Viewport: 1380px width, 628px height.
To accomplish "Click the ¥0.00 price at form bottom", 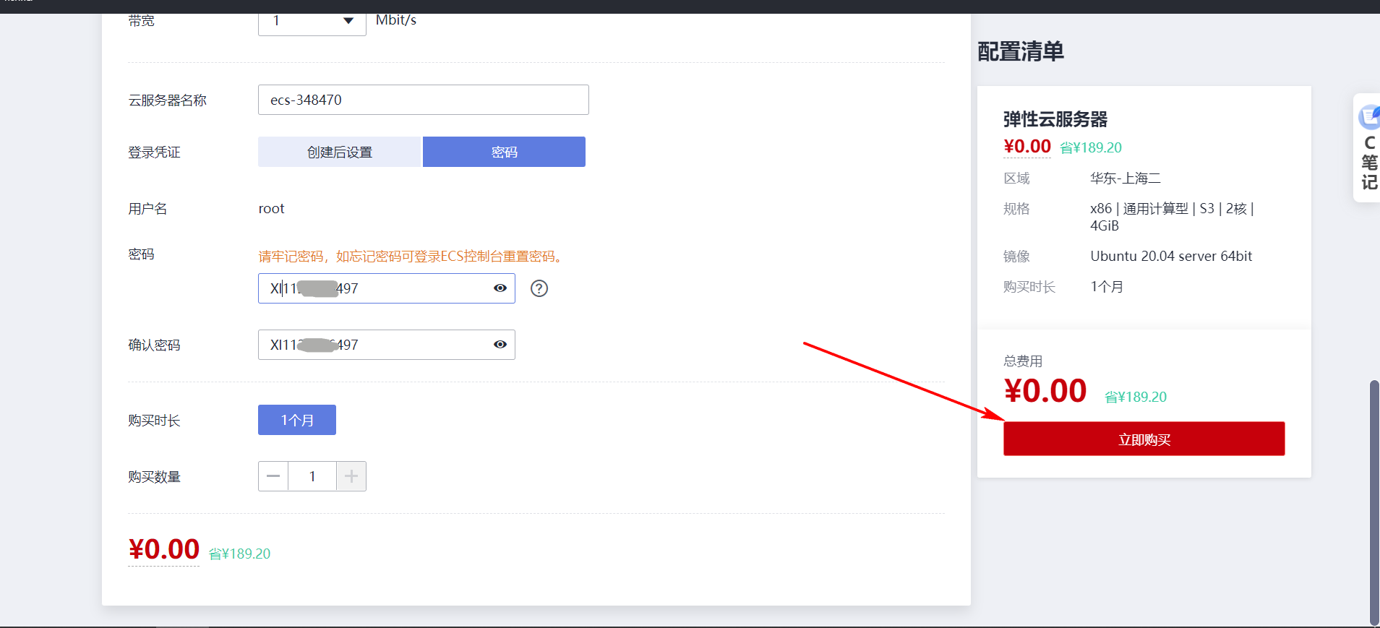I will (164, 549).
